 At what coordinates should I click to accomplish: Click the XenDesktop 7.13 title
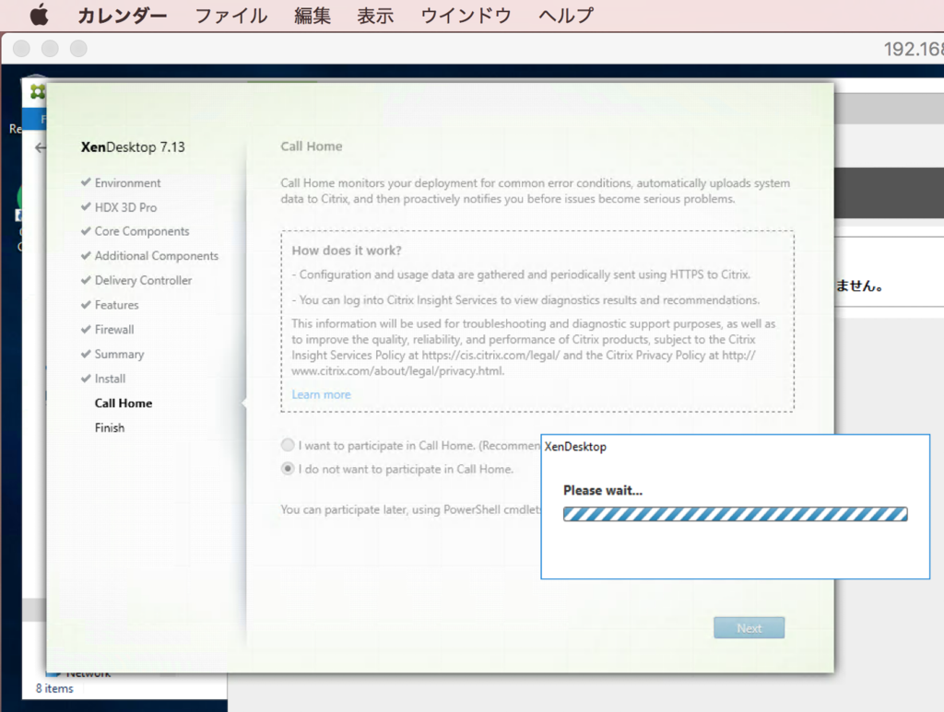tap(133, 147)
